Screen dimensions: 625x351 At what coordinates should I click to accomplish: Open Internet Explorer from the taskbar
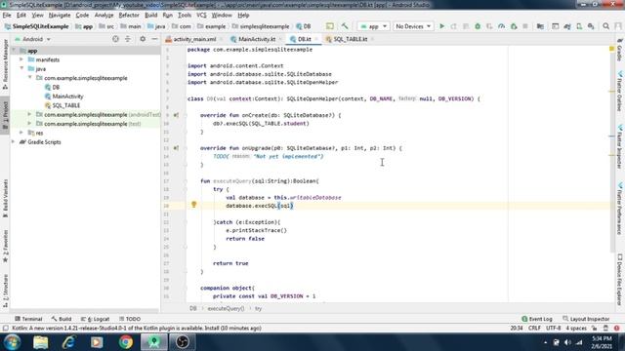pyautogui.click(x=68, y=342)
